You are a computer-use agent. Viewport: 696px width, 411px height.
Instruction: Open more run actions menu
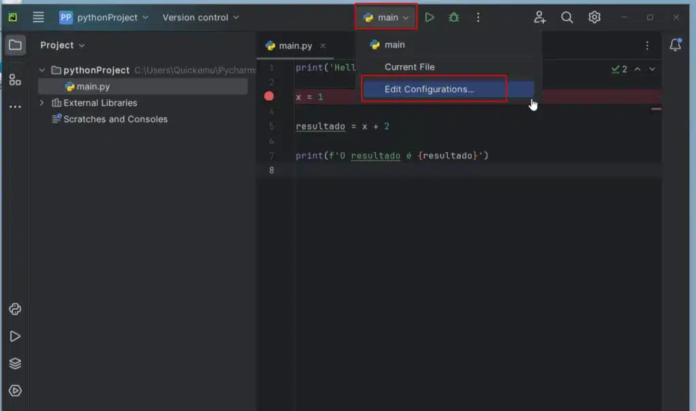pos(478,17)
